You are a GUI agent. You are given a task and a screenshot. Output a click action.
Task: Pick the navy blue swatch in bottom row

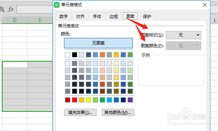pyautogui.click(x=123, y=100)
